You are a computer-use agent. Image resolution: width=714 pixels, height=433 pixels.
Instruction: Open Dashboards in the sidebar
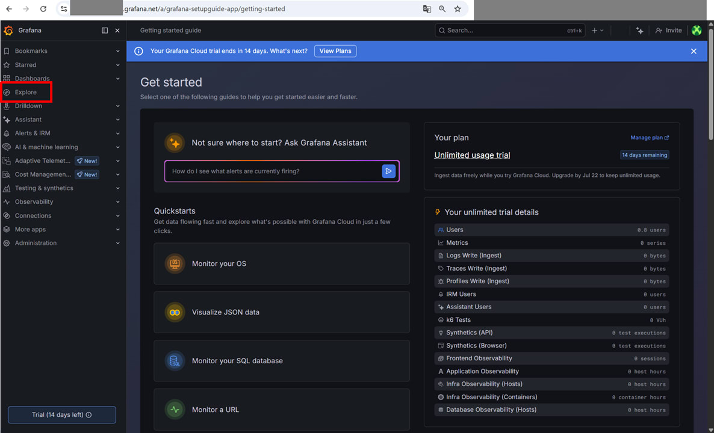pyautogui.click(x=32, y=78)
